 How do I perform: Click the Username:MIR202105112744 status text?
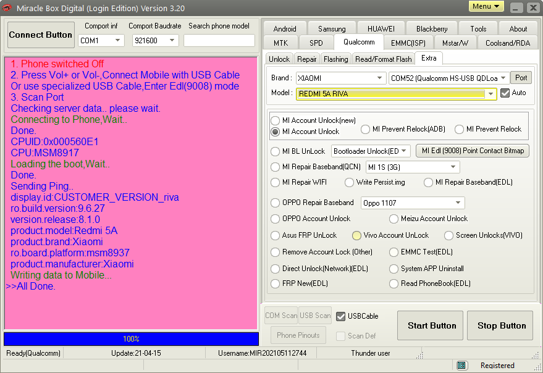pyautogui.click(x=262, y=353)
